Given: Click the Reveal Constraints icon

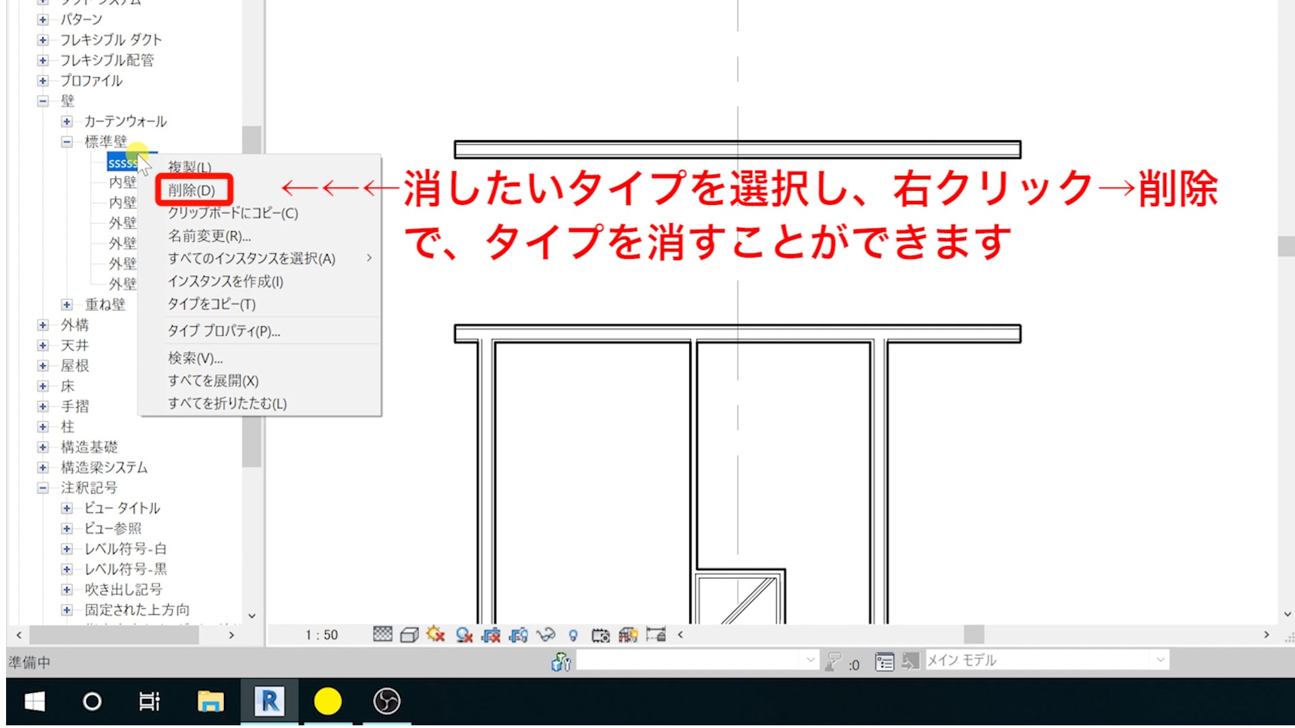Looking at the screenshot, I should click(656, 634).
